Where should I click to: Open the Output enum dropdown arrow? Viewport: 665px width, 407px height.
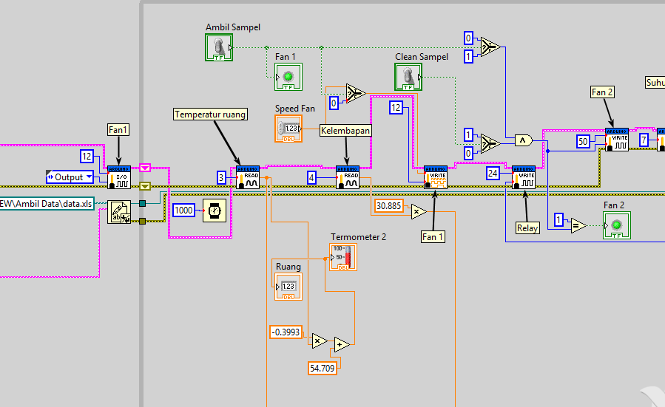[x=89, y=177]
